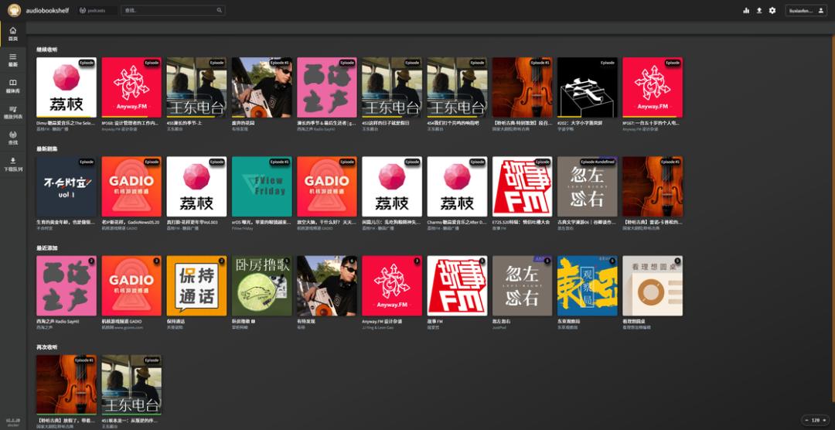Image resolution: width=835 pixels, height=430 pixels.
Task: Click the magnifier icon in search box
Action: (x=220, y=10)
